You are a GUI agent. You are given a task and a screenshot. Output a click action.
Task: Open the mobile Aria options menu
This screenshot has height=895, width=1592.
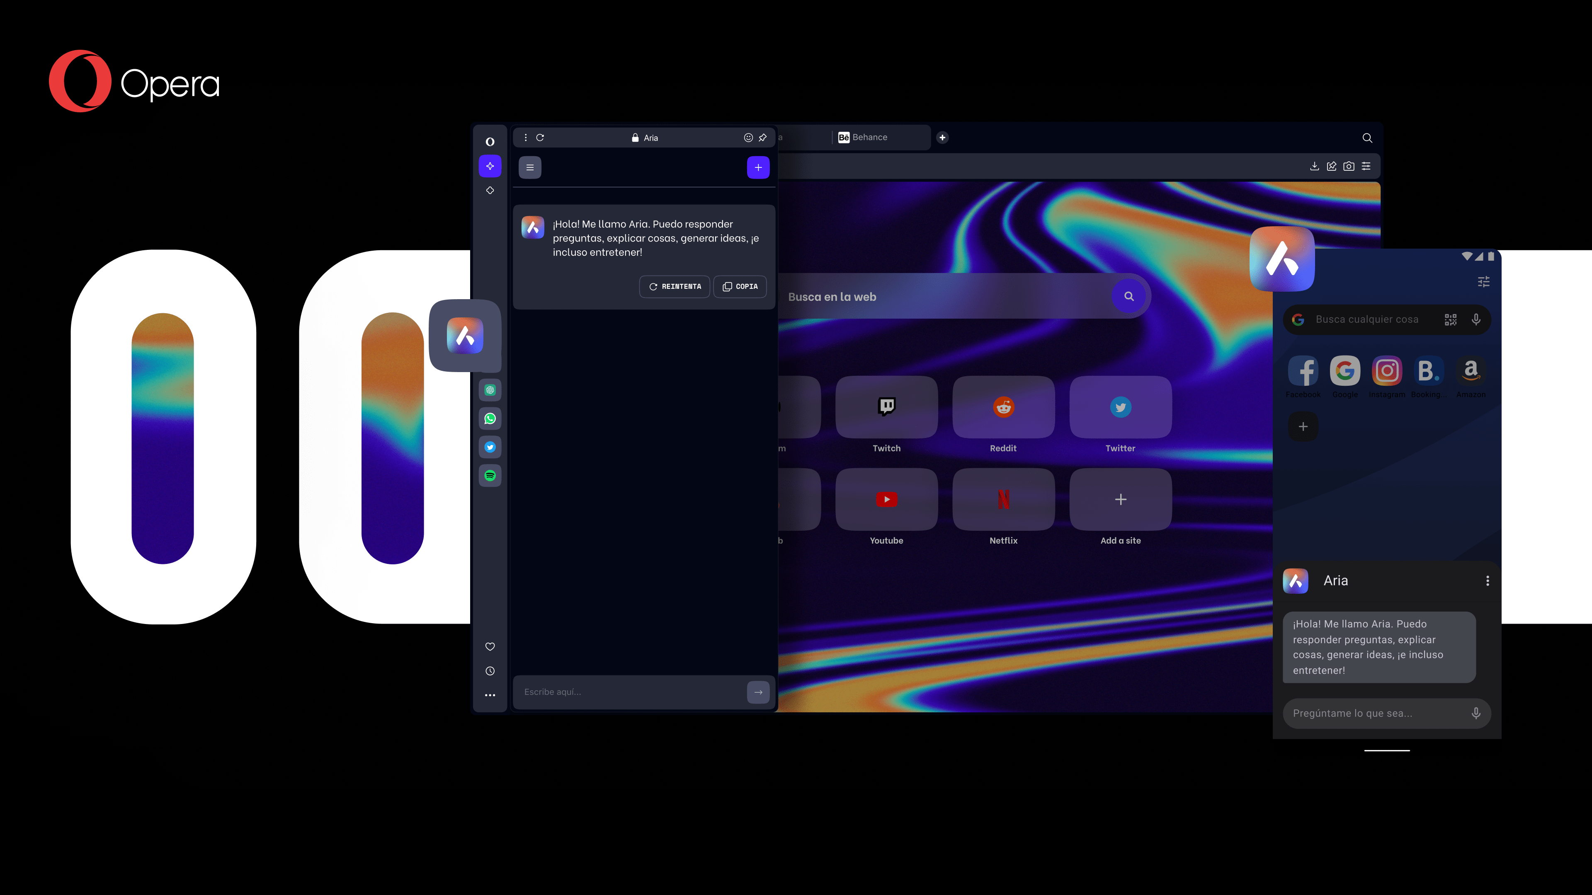point(1488,581)
